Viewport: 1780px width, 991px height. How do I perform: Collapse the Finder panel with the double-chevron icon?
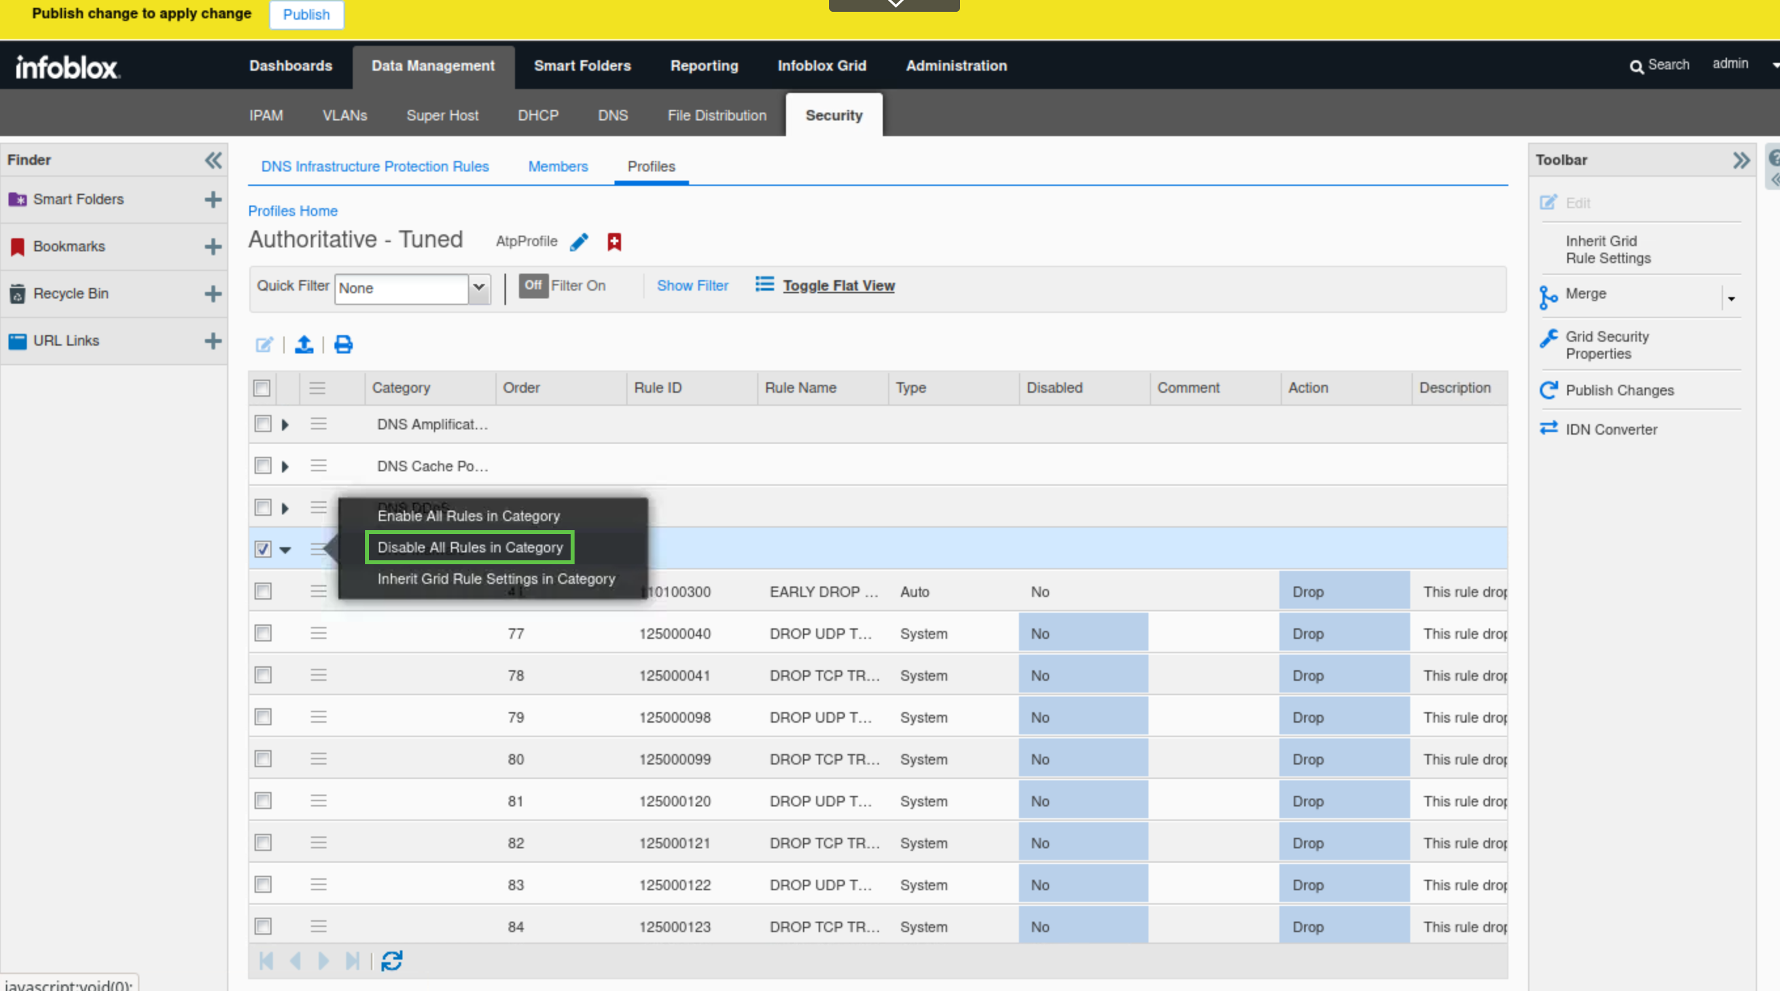coord(213,160)
